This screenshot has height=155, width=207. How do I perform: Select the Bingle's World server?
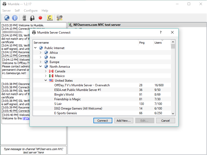click(x=64, y=95)
